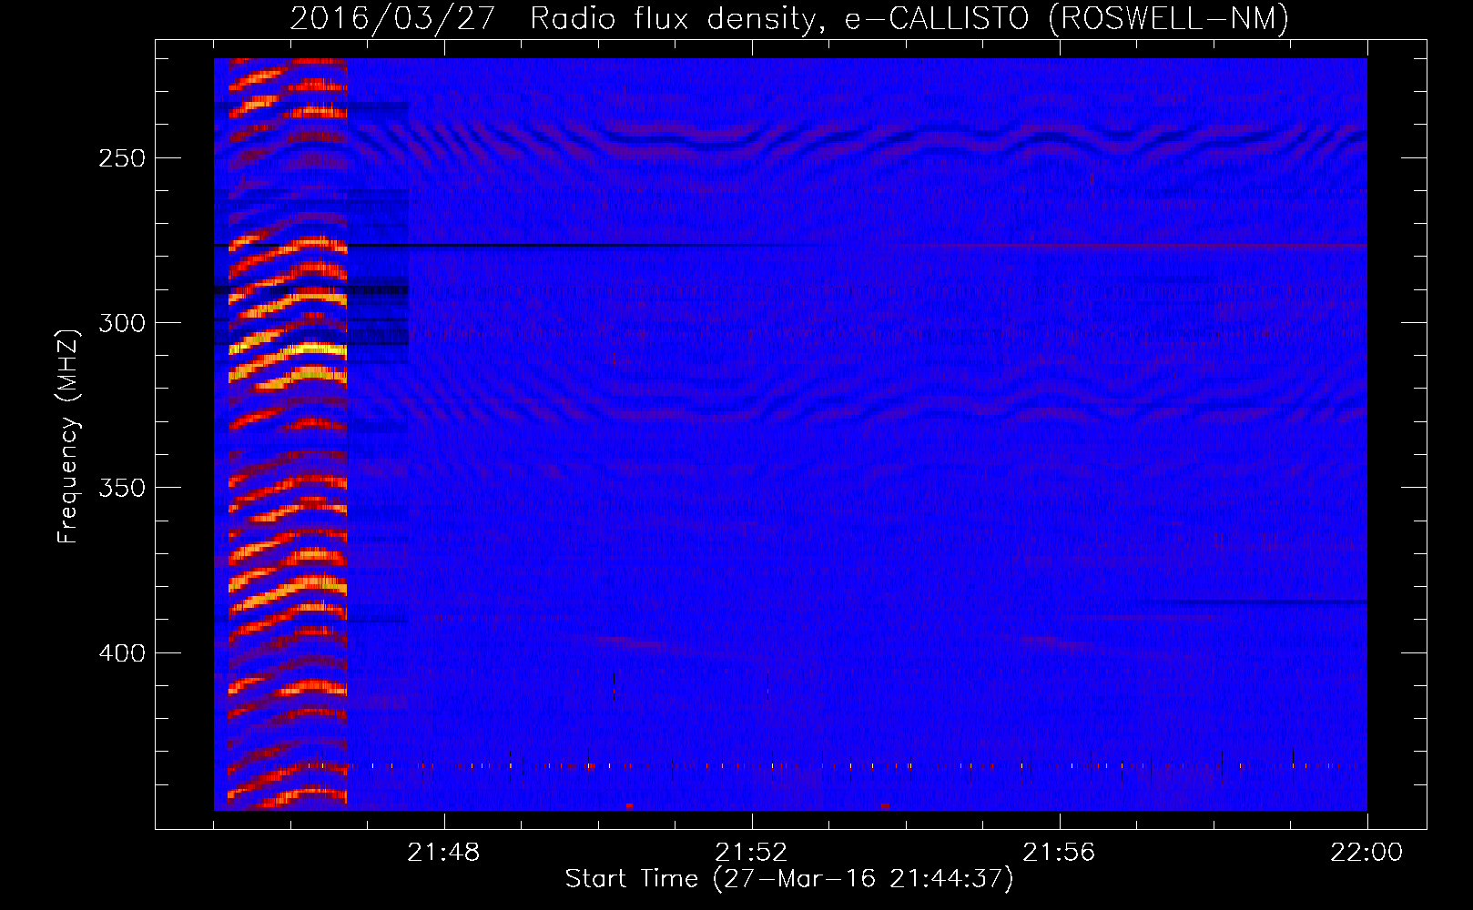
Task: Click the 22:00 time tick label
Action: point(1366,853)
